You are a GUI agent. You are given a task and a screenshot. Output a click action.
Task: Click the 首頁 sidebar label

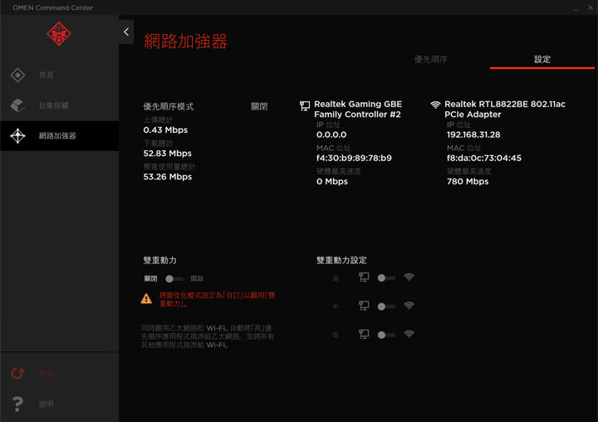pyautogui.click(x=47, y=75)
